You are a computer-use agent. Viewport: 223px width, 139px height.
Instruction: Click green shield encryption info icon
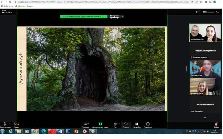point(197,12)
